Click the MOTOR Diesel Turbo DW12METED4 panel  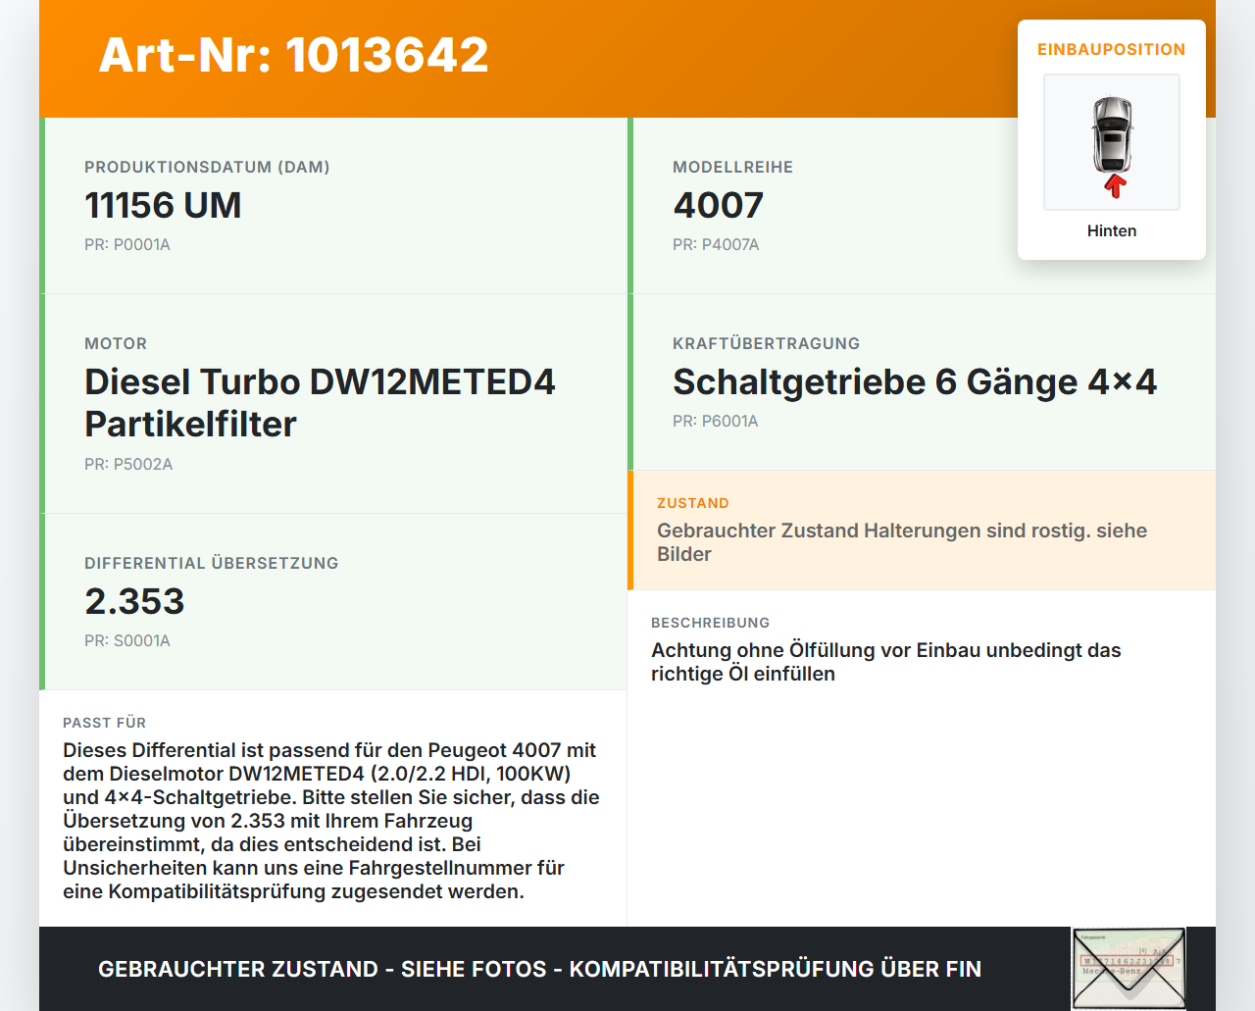[320, 402]
